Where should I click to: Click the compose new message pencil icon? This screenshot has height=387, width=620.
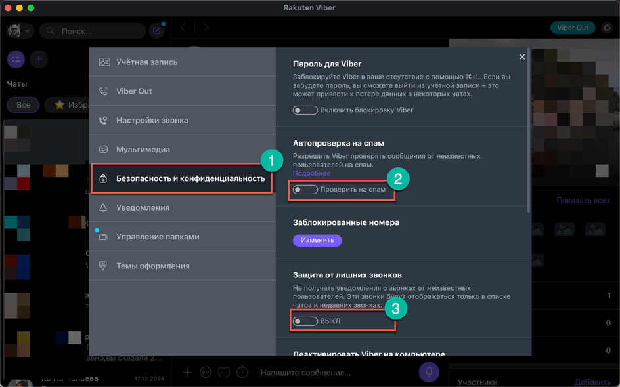point(156,31)
